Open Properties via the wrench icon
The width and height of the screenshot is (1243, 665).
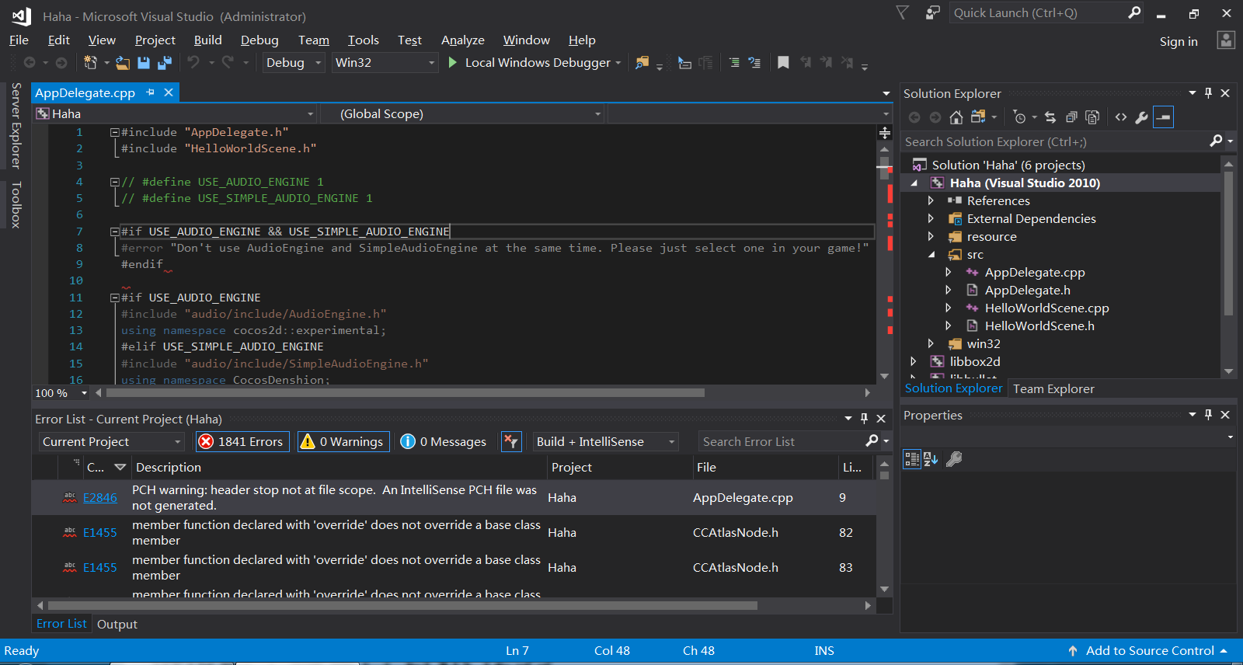click(1141, 117)
